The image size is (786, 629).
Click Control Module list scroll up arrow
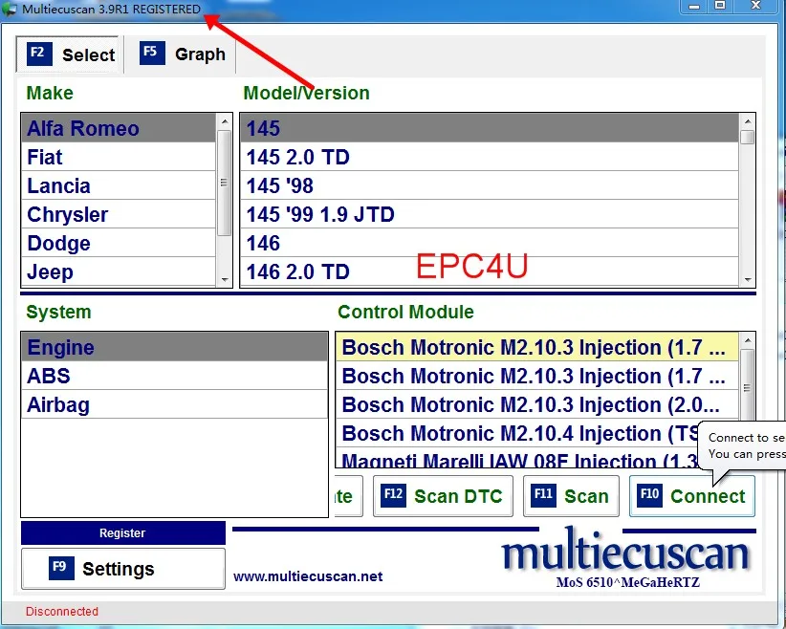[748, 340]
